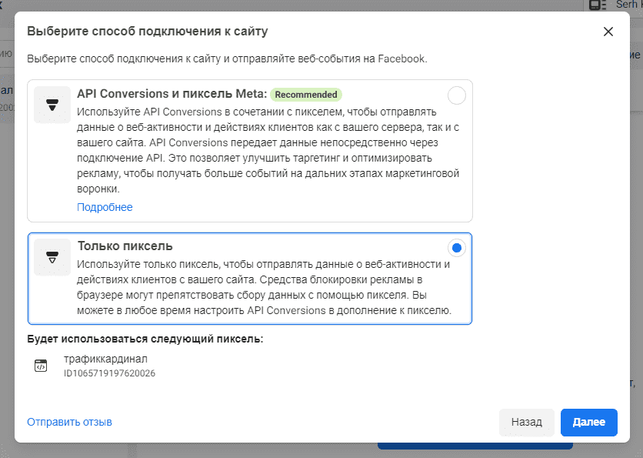Click the 'Будет использоваться следующий пиксель' label
Image resolution: width=643 pixels, height=458 pixels.
click(145, 339)
